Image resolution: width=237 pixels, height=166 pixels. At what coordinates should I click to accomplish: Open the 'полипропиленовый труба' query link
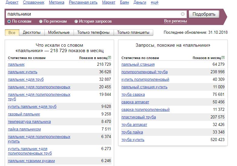coord(144,72)
